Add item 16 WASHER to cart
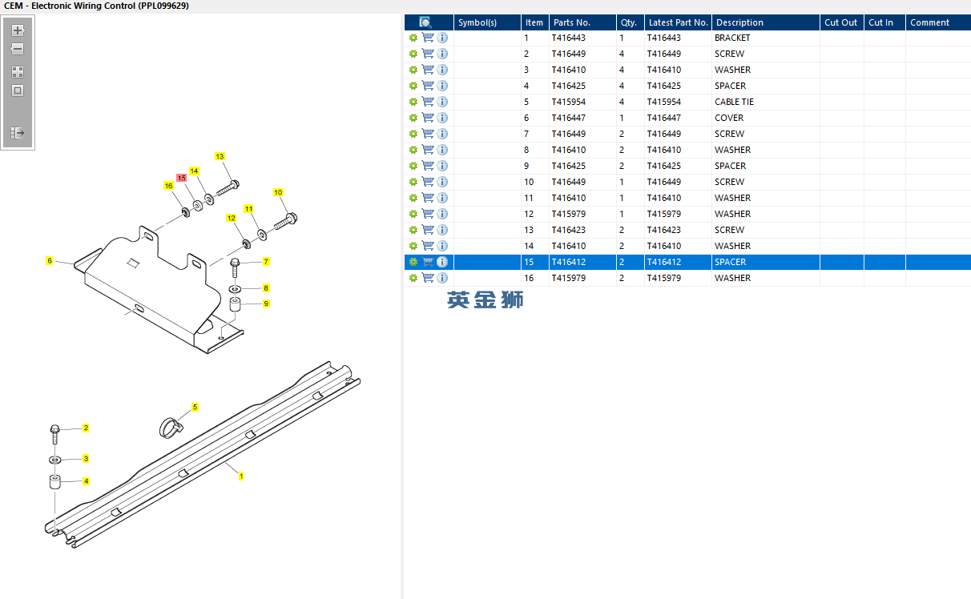This screenshot has width=971, height=599. point(428,278)
